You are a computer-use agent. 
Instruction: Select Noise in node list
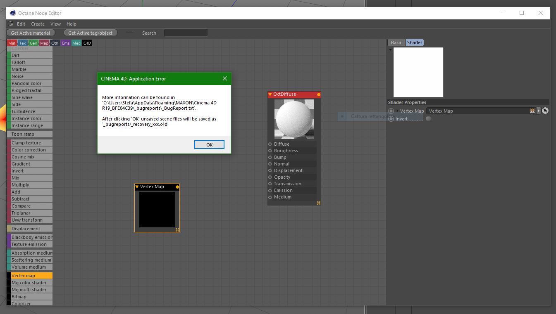tap(30, 76)
